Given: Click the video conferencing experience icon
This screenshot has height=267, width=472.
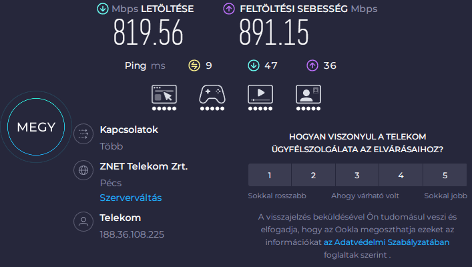Looking at the screenshot, I should (308, 95).
